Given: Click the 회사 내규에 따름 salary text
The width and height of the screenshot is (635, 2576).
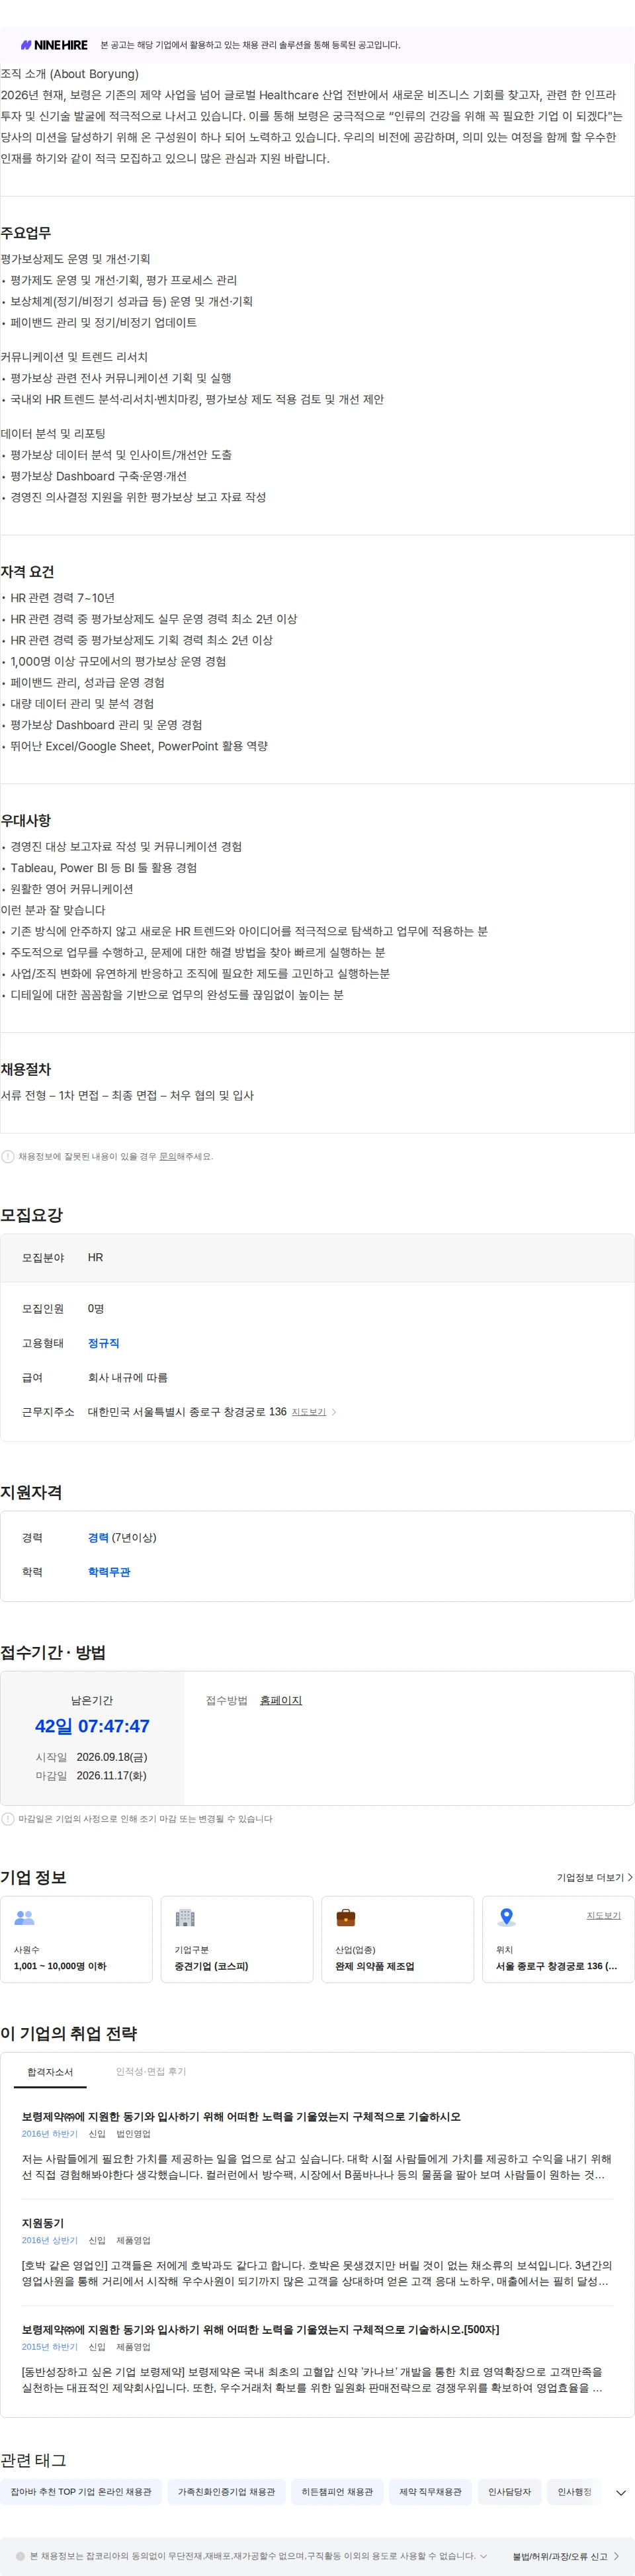Looking at the screenshot, I should click(x=127, y=1378).
